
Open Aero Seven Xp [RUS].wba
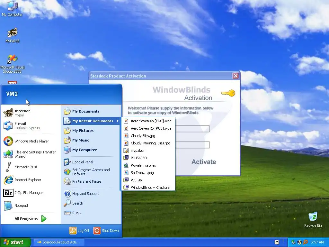(148, 128)
